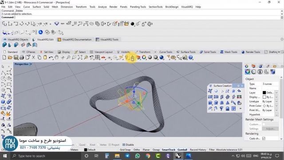Click the light bulb Hide objects icon
The height and width of the screenshot is (160, 284).
(126, 57)
